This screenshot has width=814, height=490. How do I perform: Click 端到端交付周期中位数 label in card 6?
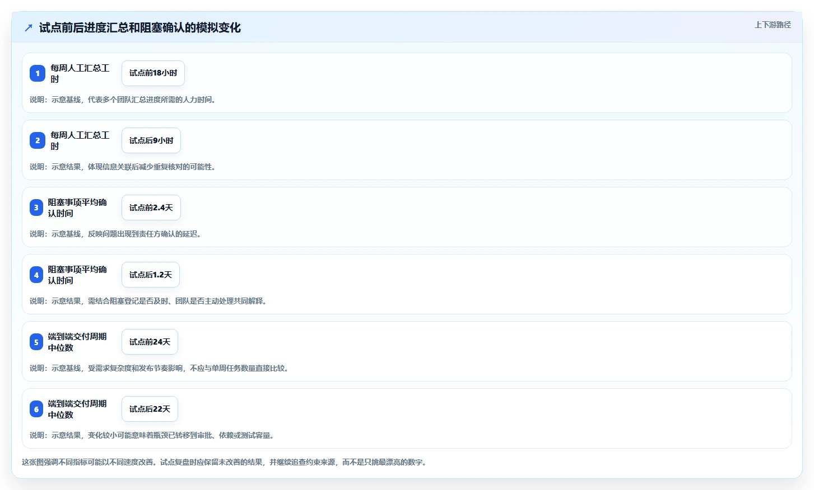[x=77, y=409]
